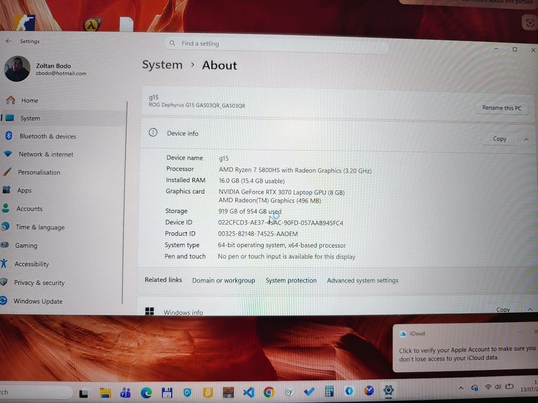This screenshot has height=403, width=538.
Task: Select the NVIDIA GeForce RTX 3070 text
Action: [x=281, y=192]
